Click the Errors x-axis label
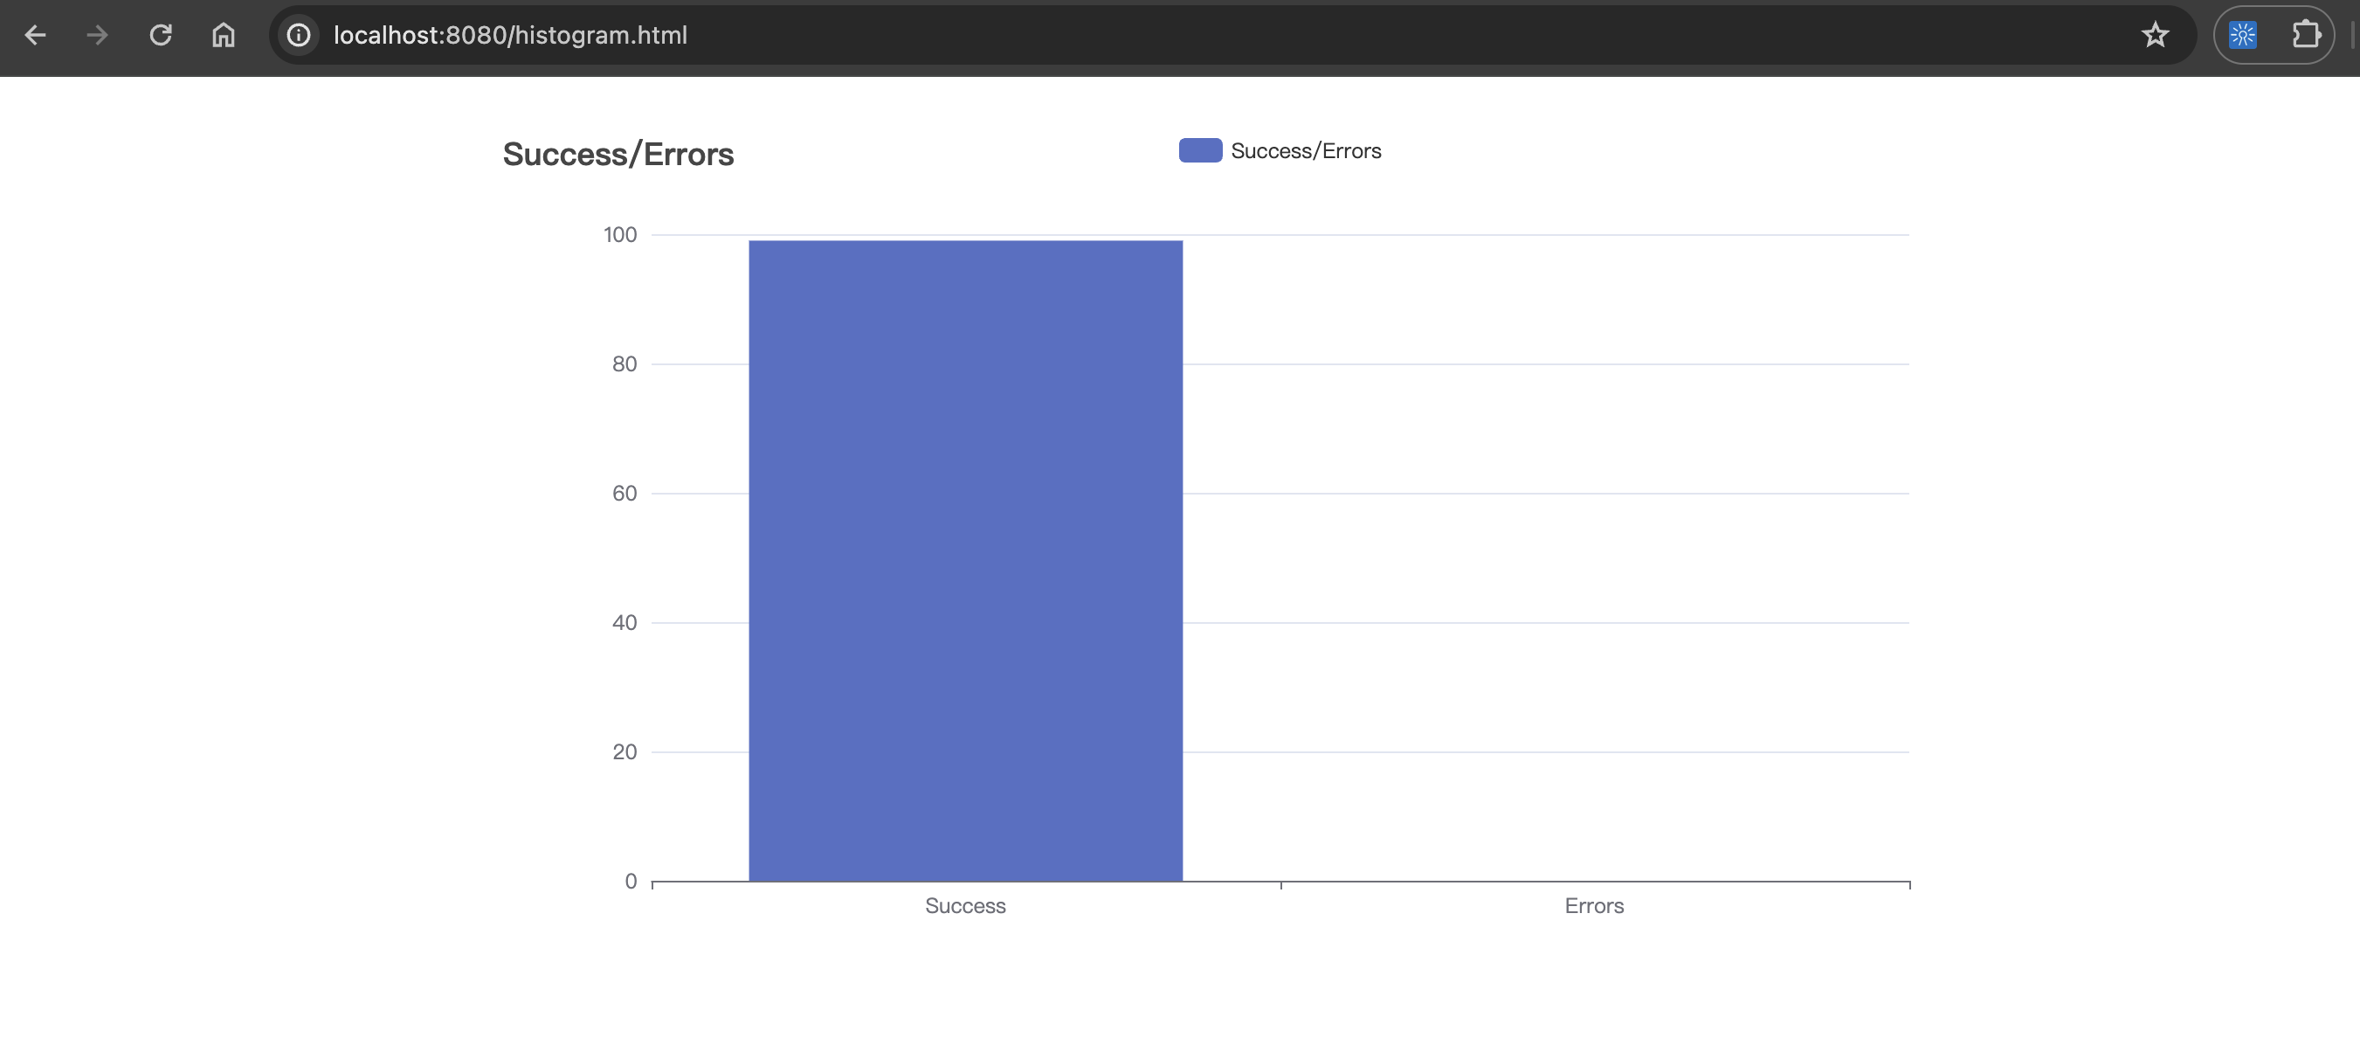This screenshot has height=1045, width=2360. coord(1593,906)
